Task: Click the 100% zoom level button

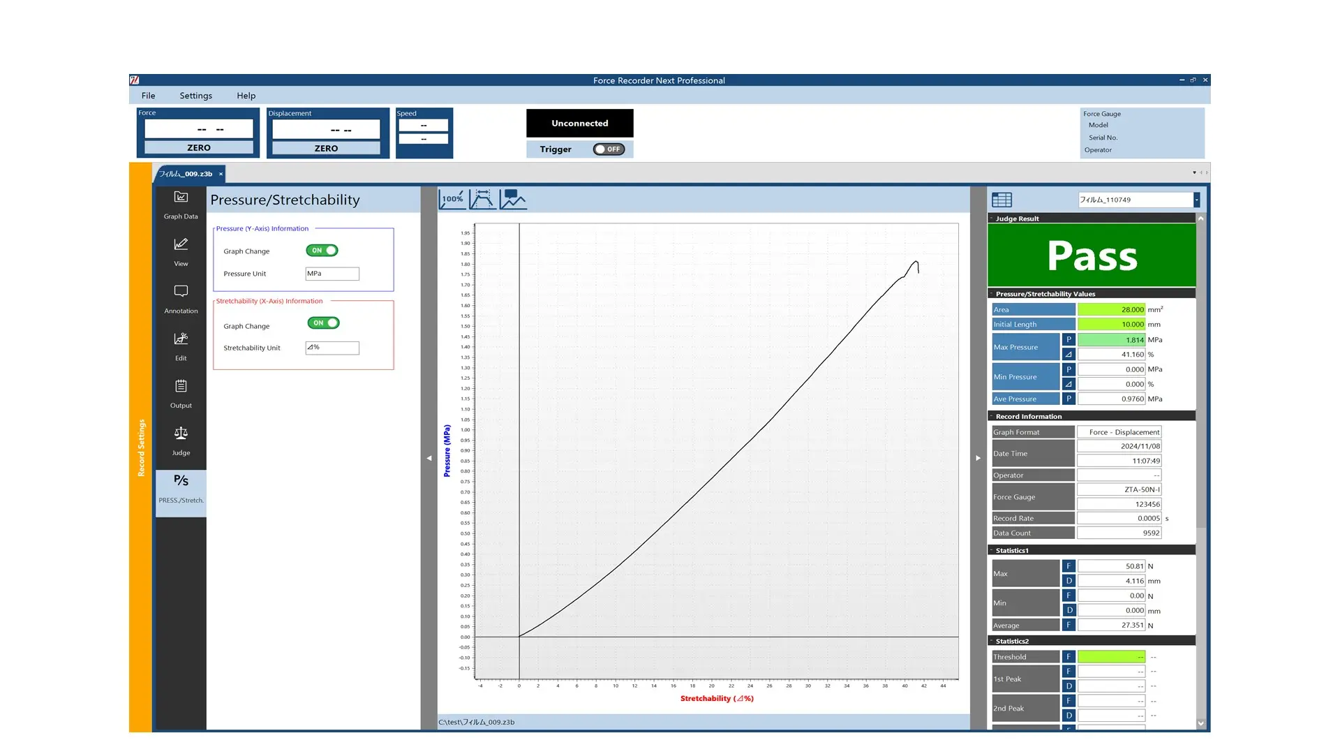Action: coord(453,200)
